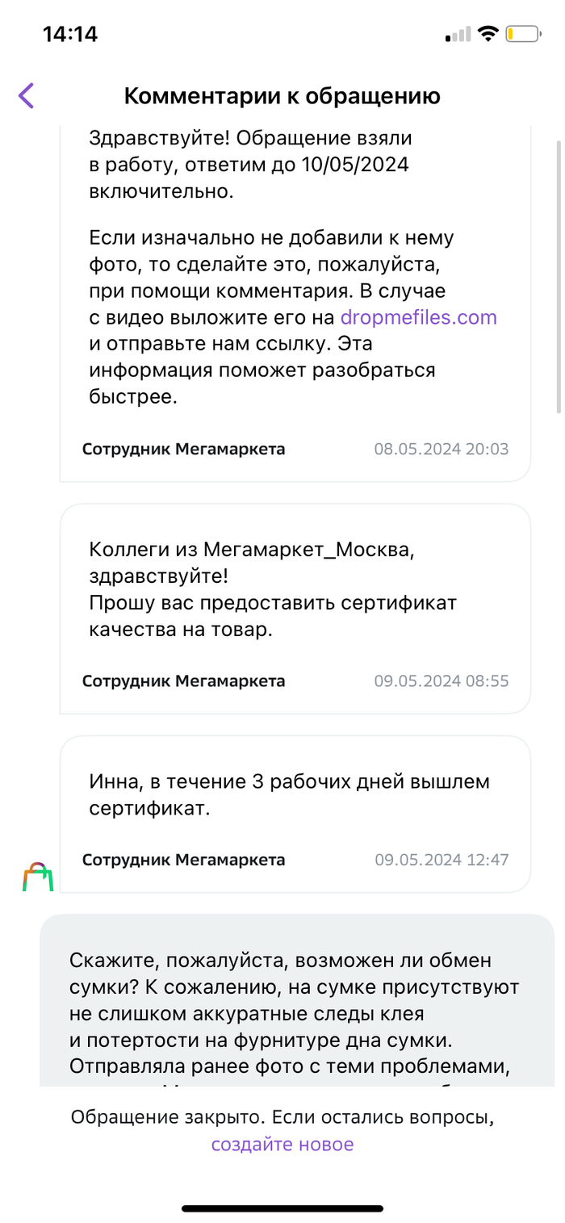
Task: Tap the "Обращение закрыто" notice text
Action: tap(282, 1118)
